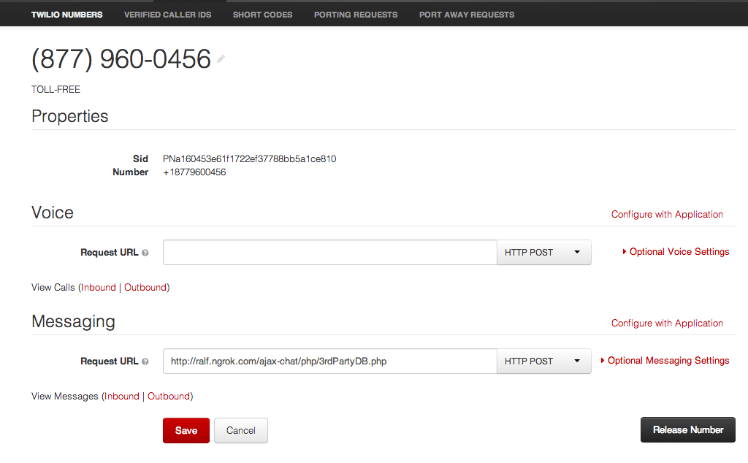View Inbound messages
Screen dimensions: 748x463
point(122,397)
